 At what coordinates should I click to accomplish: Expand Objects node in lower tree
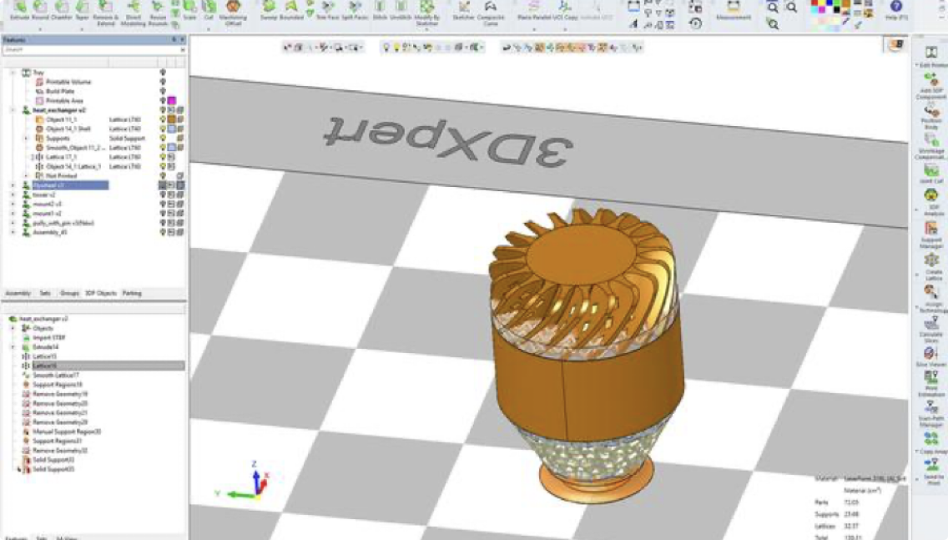(13, 328)
